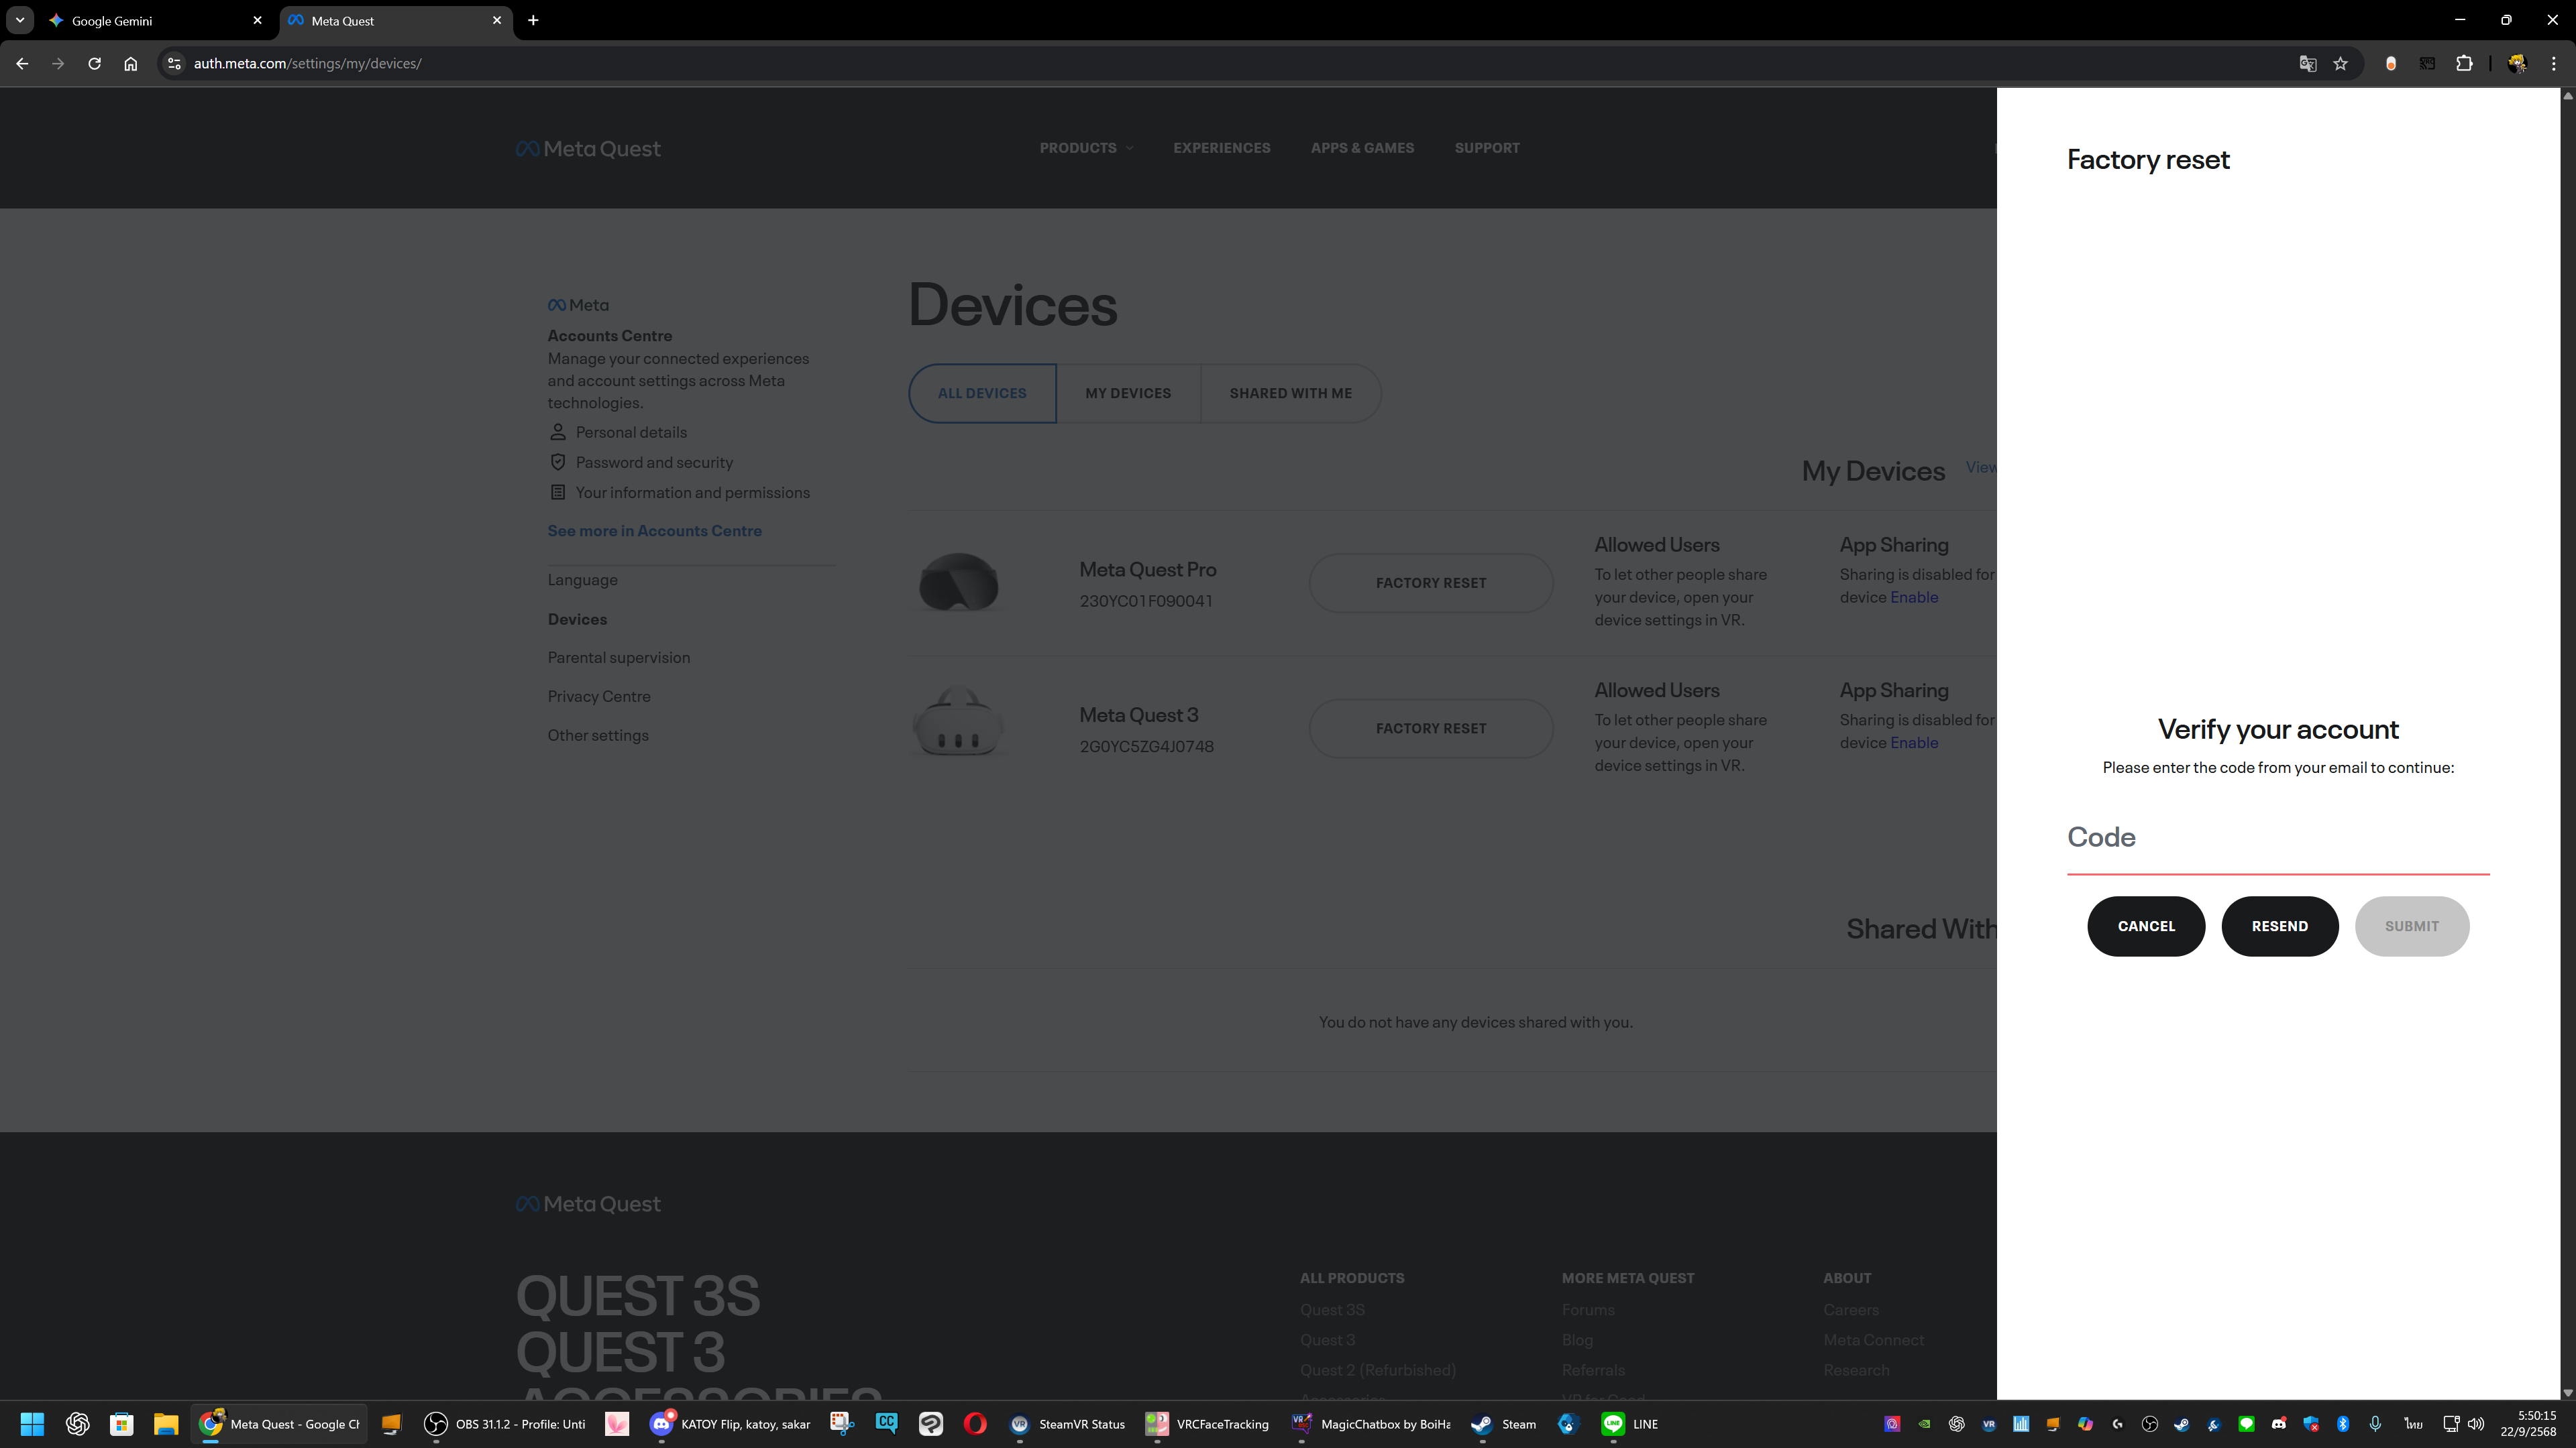Click the microphone tray icon
2576x1448 pixels.
coord(2375,1424)
